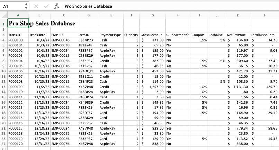
Task: Click total discounts cell 15.48
Action: pos(264,139)
